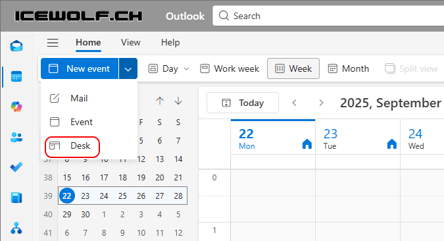
Task: Switch to the View tab
Action: 131,43
